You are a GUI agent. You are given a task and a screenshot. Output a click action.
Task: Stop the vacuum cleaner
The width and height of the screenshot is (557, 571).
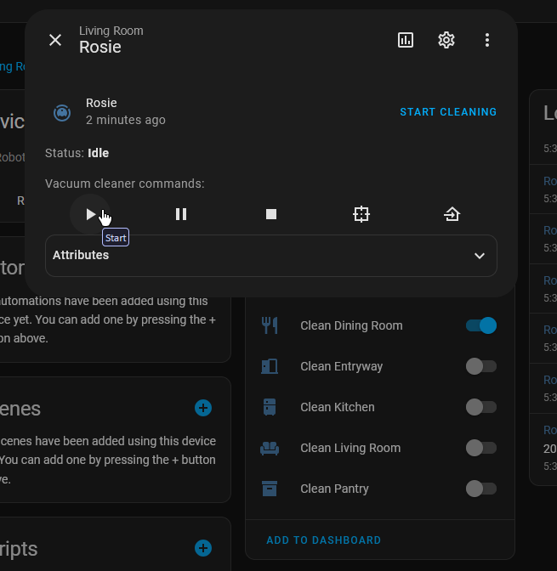pos(271,214)
